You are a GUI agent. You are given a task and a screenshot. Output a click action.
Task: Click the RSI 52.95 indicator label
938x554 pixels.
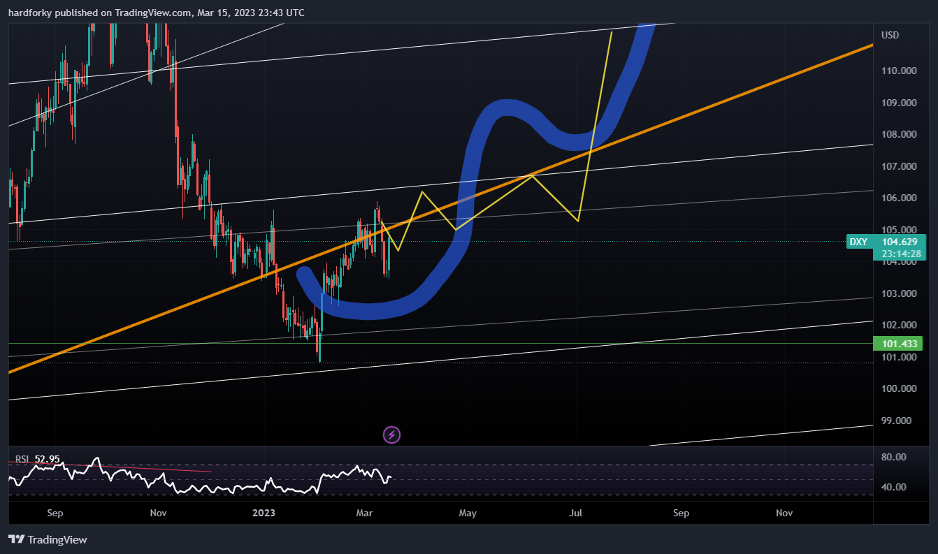[x=38, y=459]
